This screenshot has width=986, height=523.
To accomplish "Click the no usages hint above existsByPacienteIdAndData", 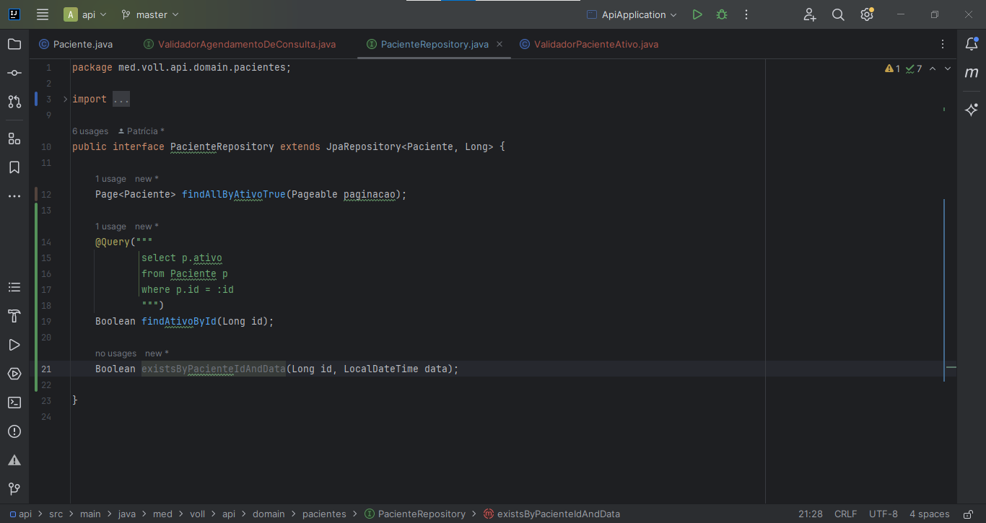I will point(115,353).
